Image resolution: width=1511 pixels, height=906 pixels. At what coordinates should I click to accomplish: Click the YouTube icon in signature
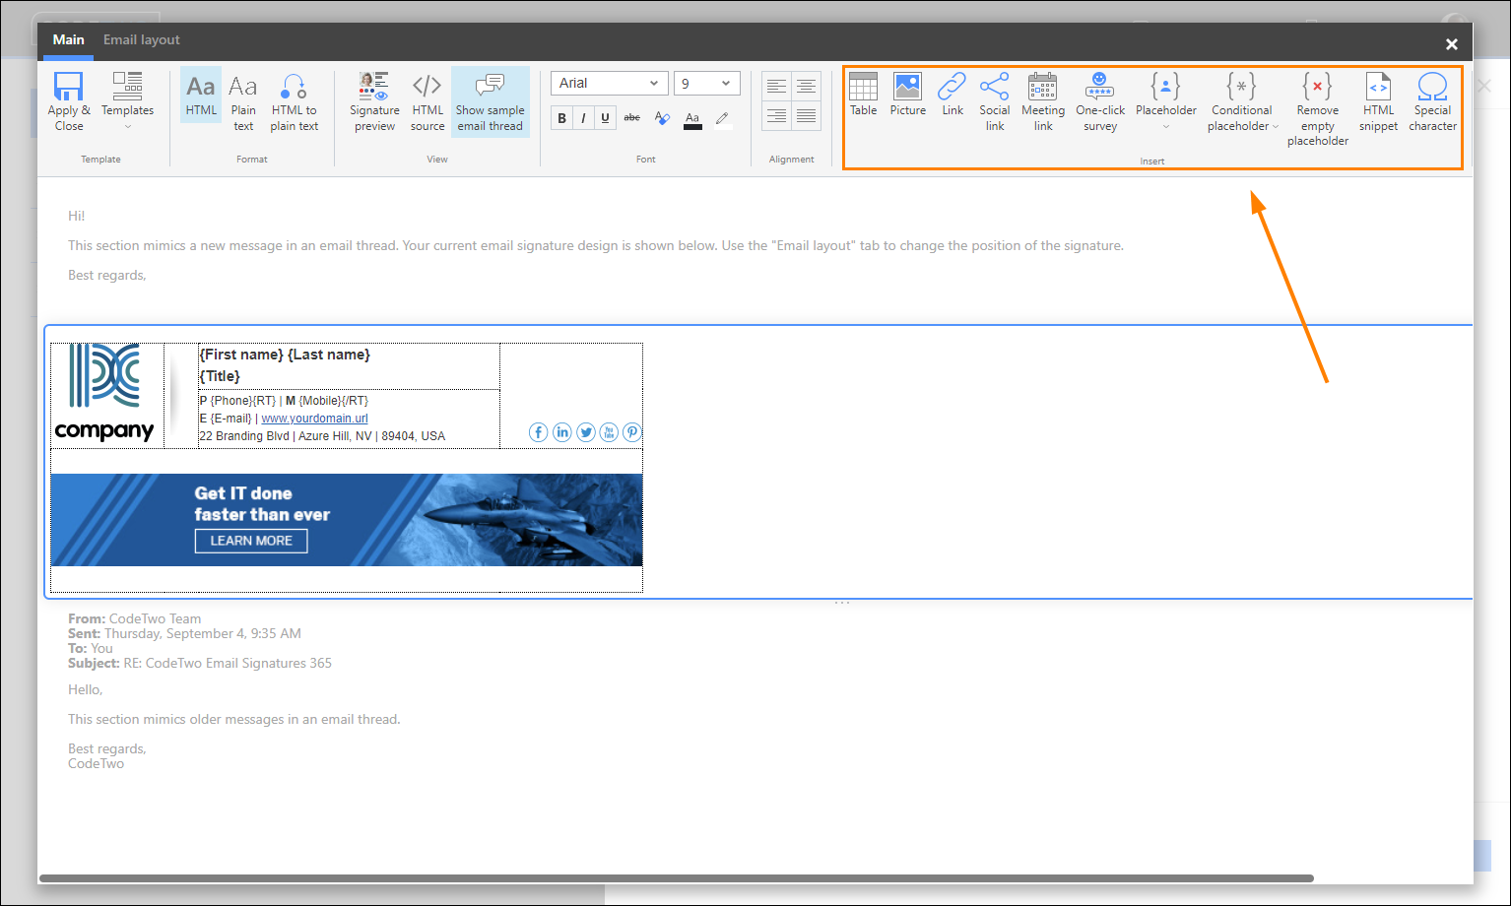[609, 432]
